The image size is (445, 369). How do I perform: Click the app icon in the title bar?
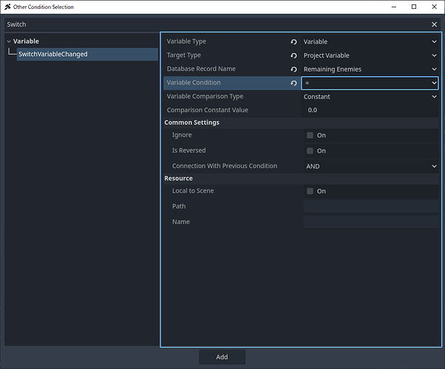coord(7,7)
